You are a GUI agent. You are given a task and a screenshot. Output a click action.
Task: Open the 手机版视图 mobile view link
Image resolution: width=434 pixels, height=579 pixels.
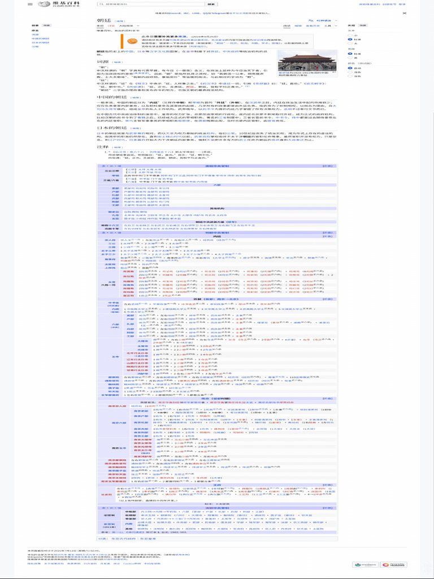[x=152, y=564]
